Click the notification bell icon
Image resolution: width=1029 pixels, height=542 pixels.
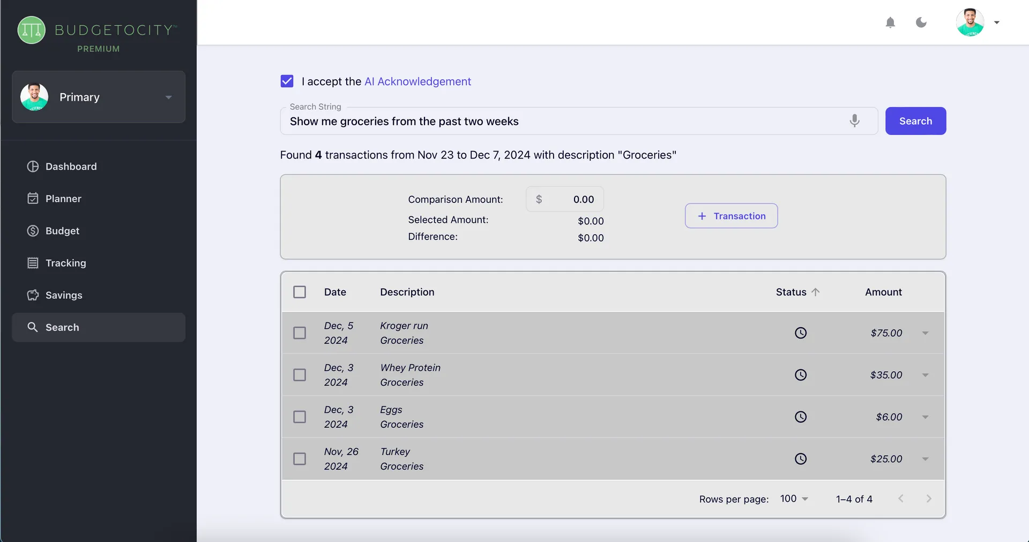890,22
